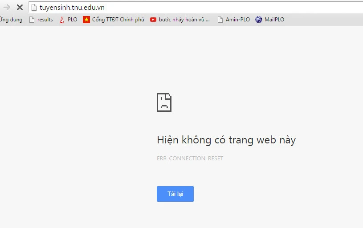Click the YouTube bookmark icon
The width and height of the screenshot is (363, 228).
coord(153,20)
